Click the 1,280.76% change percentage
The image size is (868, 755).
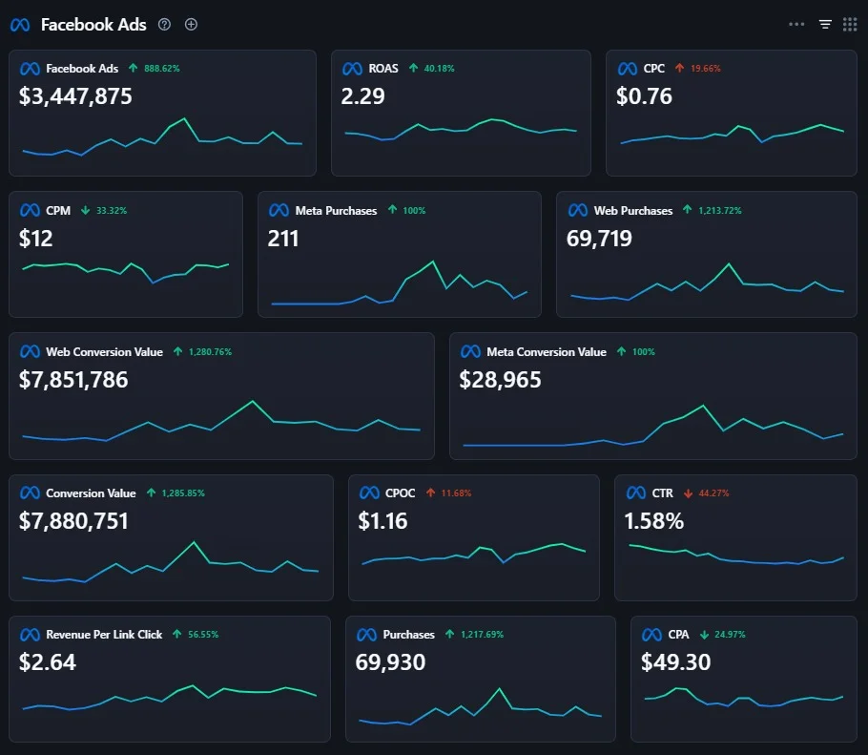211,352
